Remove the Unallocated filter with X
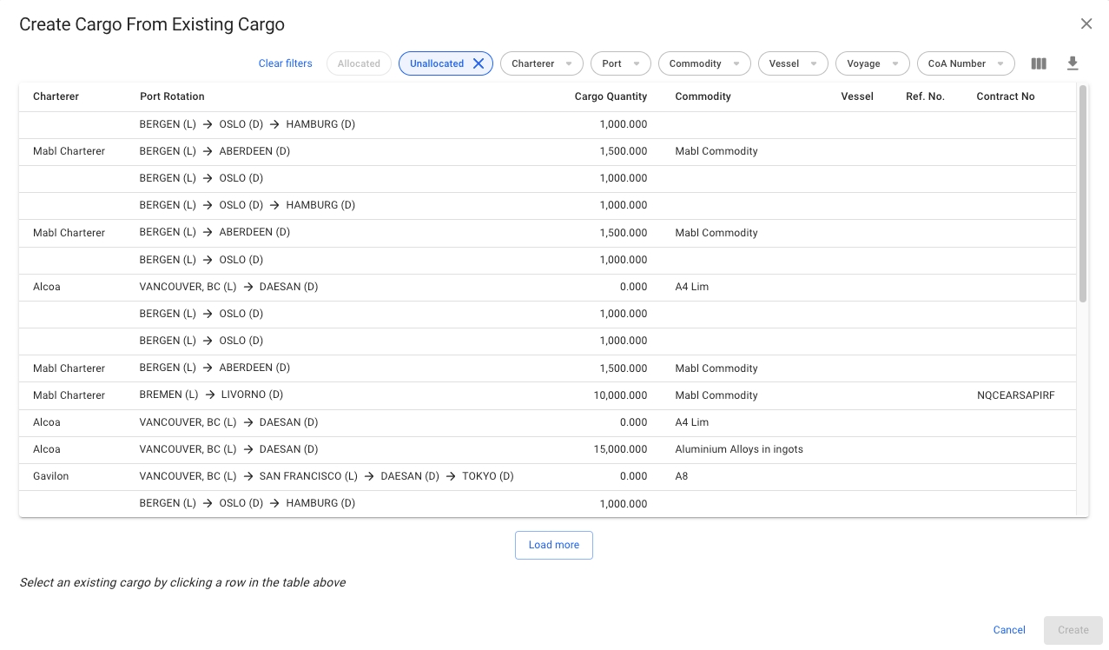This screenshot has width=1109, height=650. [x=479, y=63]
